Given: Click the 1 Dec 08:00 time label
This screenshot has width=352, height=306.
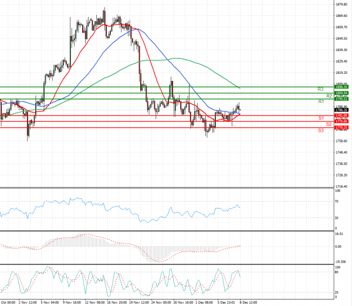Looking at the screenshot, I should [x=204, y=302].
